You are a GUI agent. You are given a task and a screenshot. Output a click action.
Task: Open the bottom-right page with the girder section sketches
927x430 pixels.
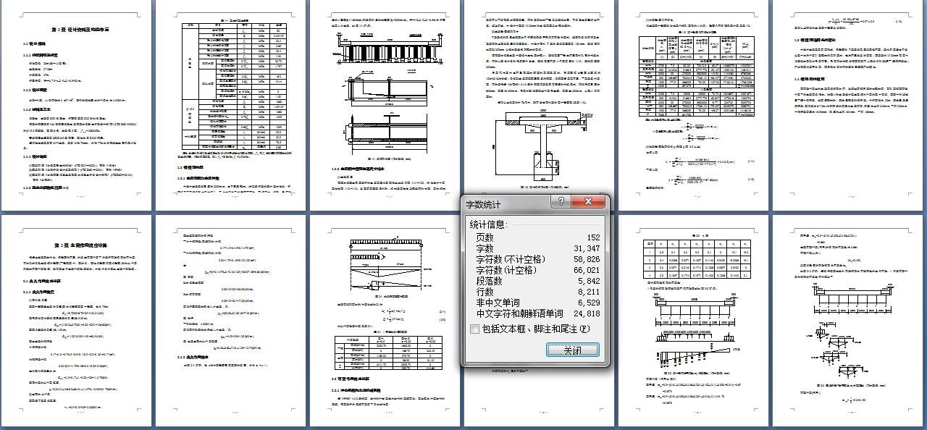(x=848, y=321)
